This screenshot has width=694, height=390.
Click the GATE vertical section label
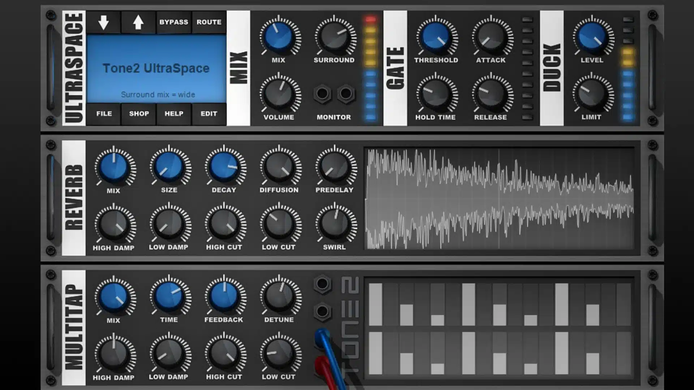point(395,68)
